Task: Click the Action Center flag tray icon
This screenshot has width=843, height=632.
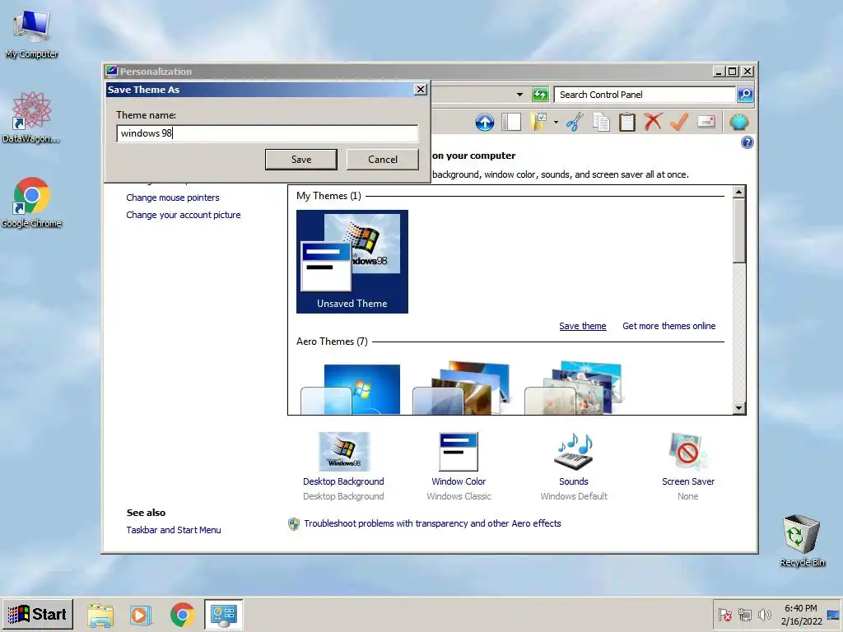Action: 724,614
